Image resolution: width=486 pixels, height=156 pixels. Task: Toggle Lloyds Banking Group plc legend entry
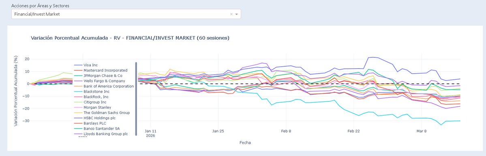click(101, 134)
